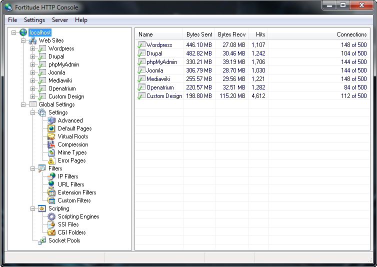The height and width of the screenshot is (267, 377).
Task: Select the Default Pages globe icon
Action: click(x=51, y=128)
